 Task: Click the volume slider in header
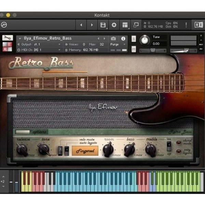tap(183, 51)
